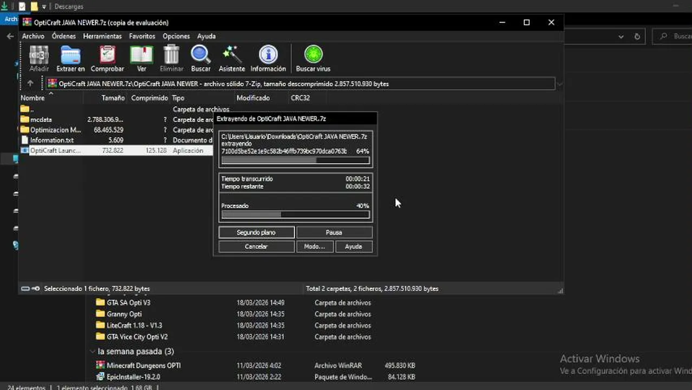The height and width of the screenshot is (390, 692).
Task: Open the Órdenes menu
Action: [x=63, y=36]
